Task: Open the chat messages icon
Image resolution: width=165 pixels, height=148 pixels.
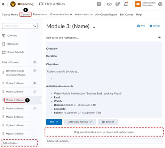Action: pyautogui.click(x=117, y=4)
